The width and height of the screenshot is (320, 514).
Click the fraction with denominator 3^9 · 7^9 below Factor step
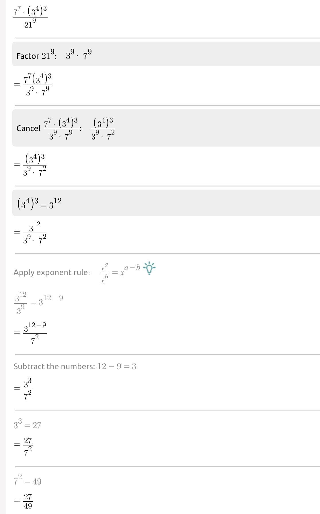(37, 84)
